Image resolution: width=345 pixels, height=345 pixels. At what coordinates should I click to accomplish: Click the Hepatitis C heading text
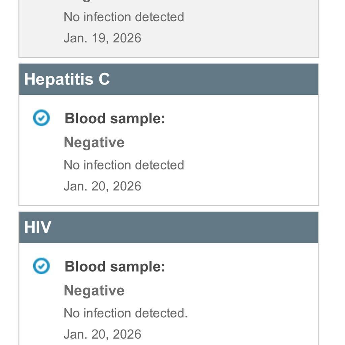click(x=67, y=79)
